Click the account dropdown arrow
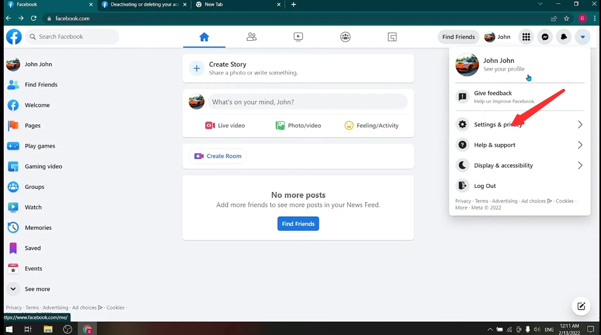 pyautogui.click(x=582, y=37)
